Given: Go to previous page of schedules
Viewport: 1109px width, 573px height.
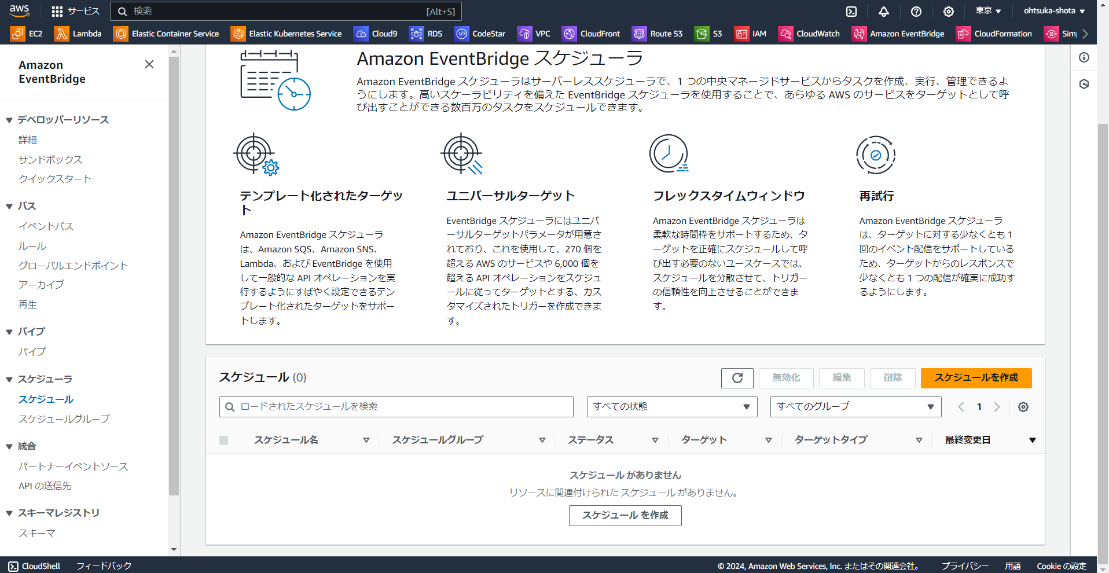Looking at the screenshot, I should 961,407.
